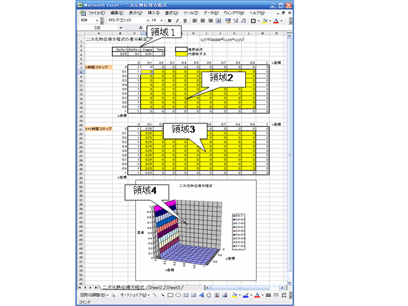Insert a vertical text box from drawing toolbar

coord(193,295)
